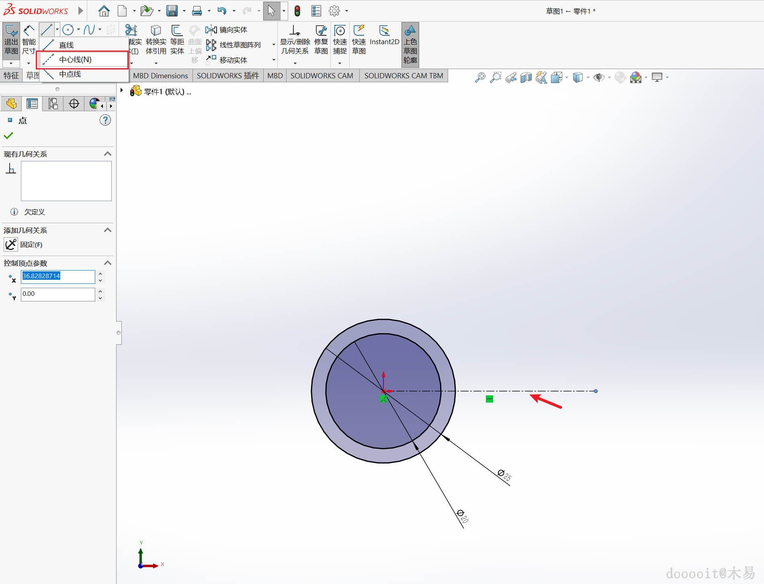Click the Rebuild traffic light icon

coord(297,11)
